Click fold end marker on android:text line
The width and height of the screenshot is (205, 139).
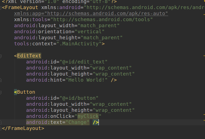tap(1, 122)
